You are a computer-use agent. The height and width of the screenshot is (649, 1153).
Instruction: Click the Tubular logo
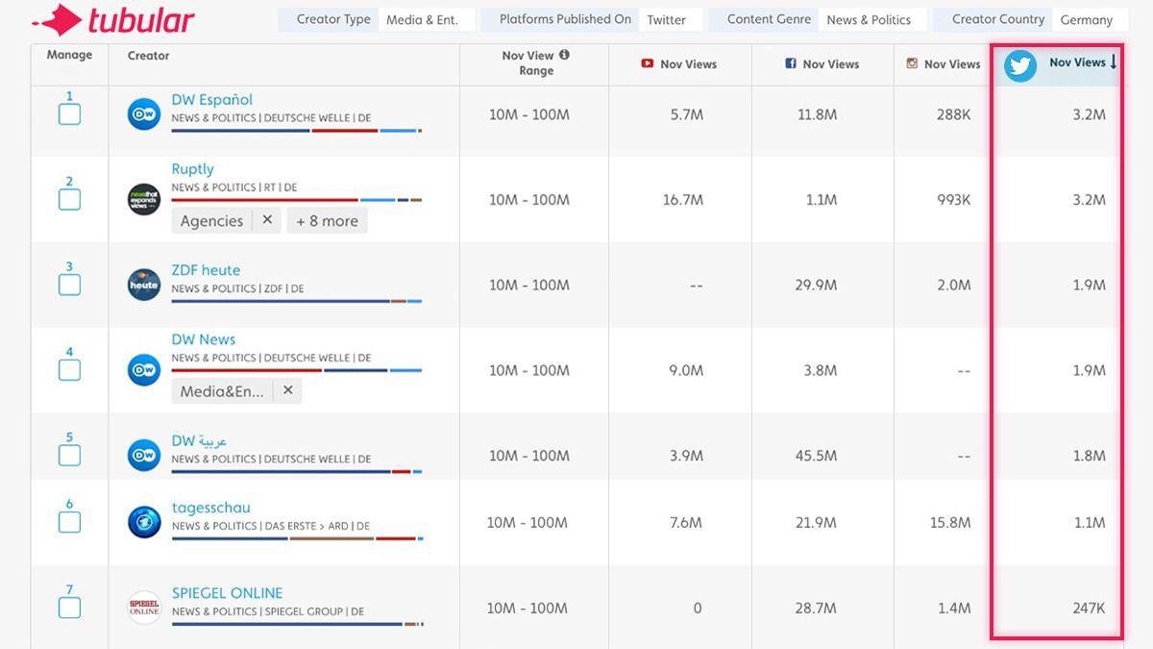[x=112, y=19]
